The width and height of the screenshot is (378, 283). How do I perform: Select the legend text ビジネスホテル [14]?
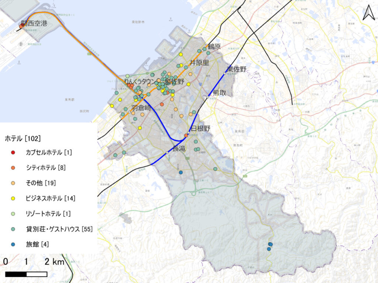(51, 198)
